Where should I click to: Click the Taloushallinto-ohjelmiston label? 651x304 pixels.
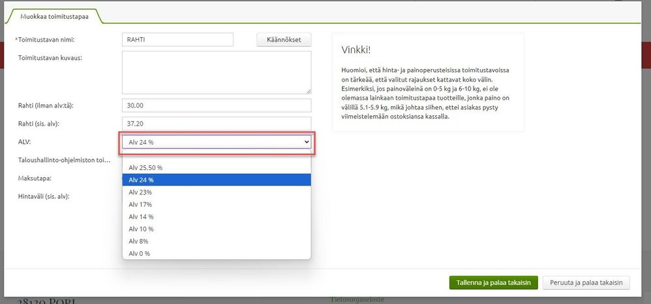(64, 160)
